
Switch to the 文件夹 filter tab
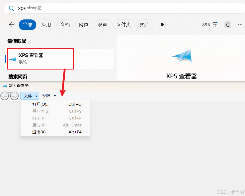[124, 24]
